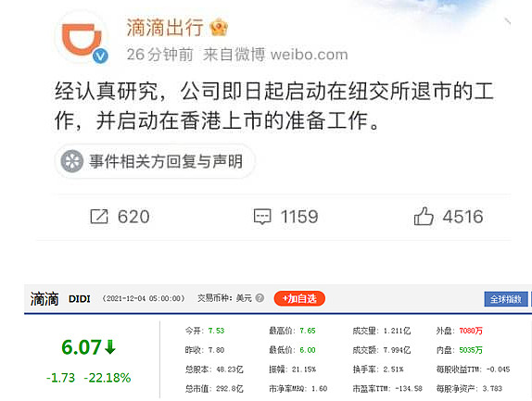The height and width of the screenshot is (401, 532).
Task: Open the DiDi orange logo avatar
Action: (x=82, y=38)
